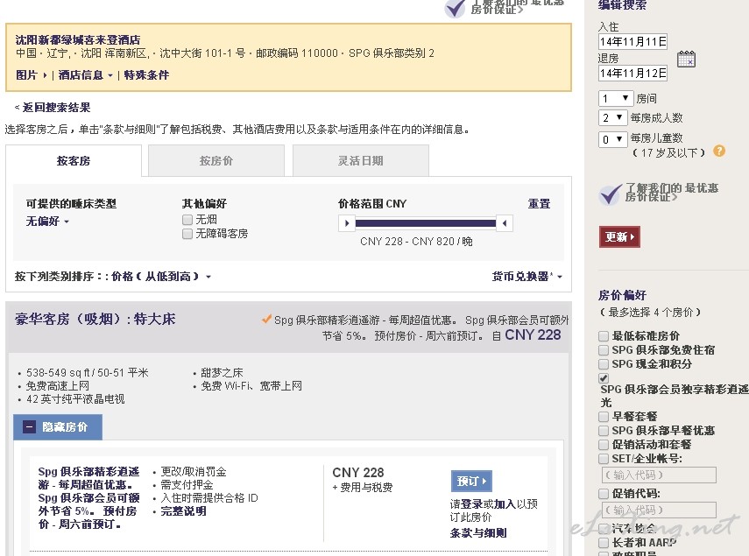Expand the 酒店信息 menu
The height and width of the screenshot is (556, 749).
86,75
